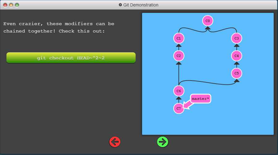Select commit node C1
The image size is (278, 155).
(178, 38)
